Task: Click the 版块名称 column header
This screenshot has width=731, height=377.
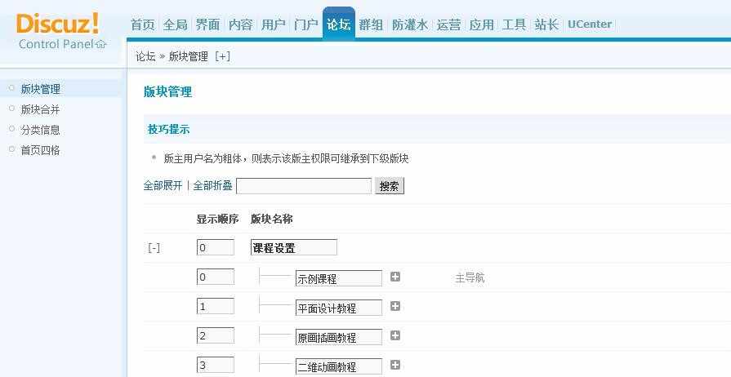Action: click(x=272, y=219)
